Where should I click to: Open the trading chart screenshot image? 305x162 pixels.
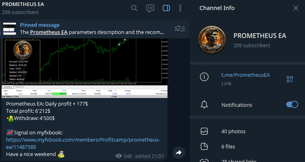coord(85,68)
